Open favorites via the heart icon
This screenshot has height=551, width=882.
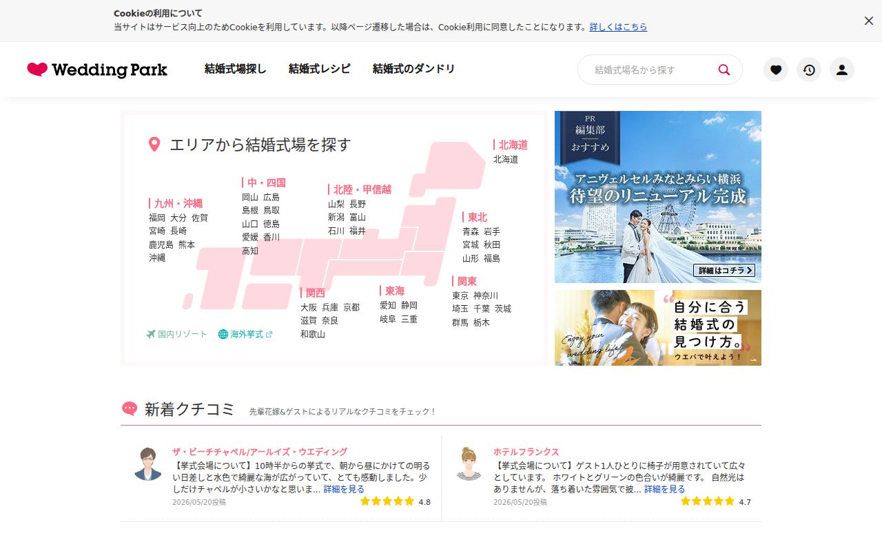[776, 70]
